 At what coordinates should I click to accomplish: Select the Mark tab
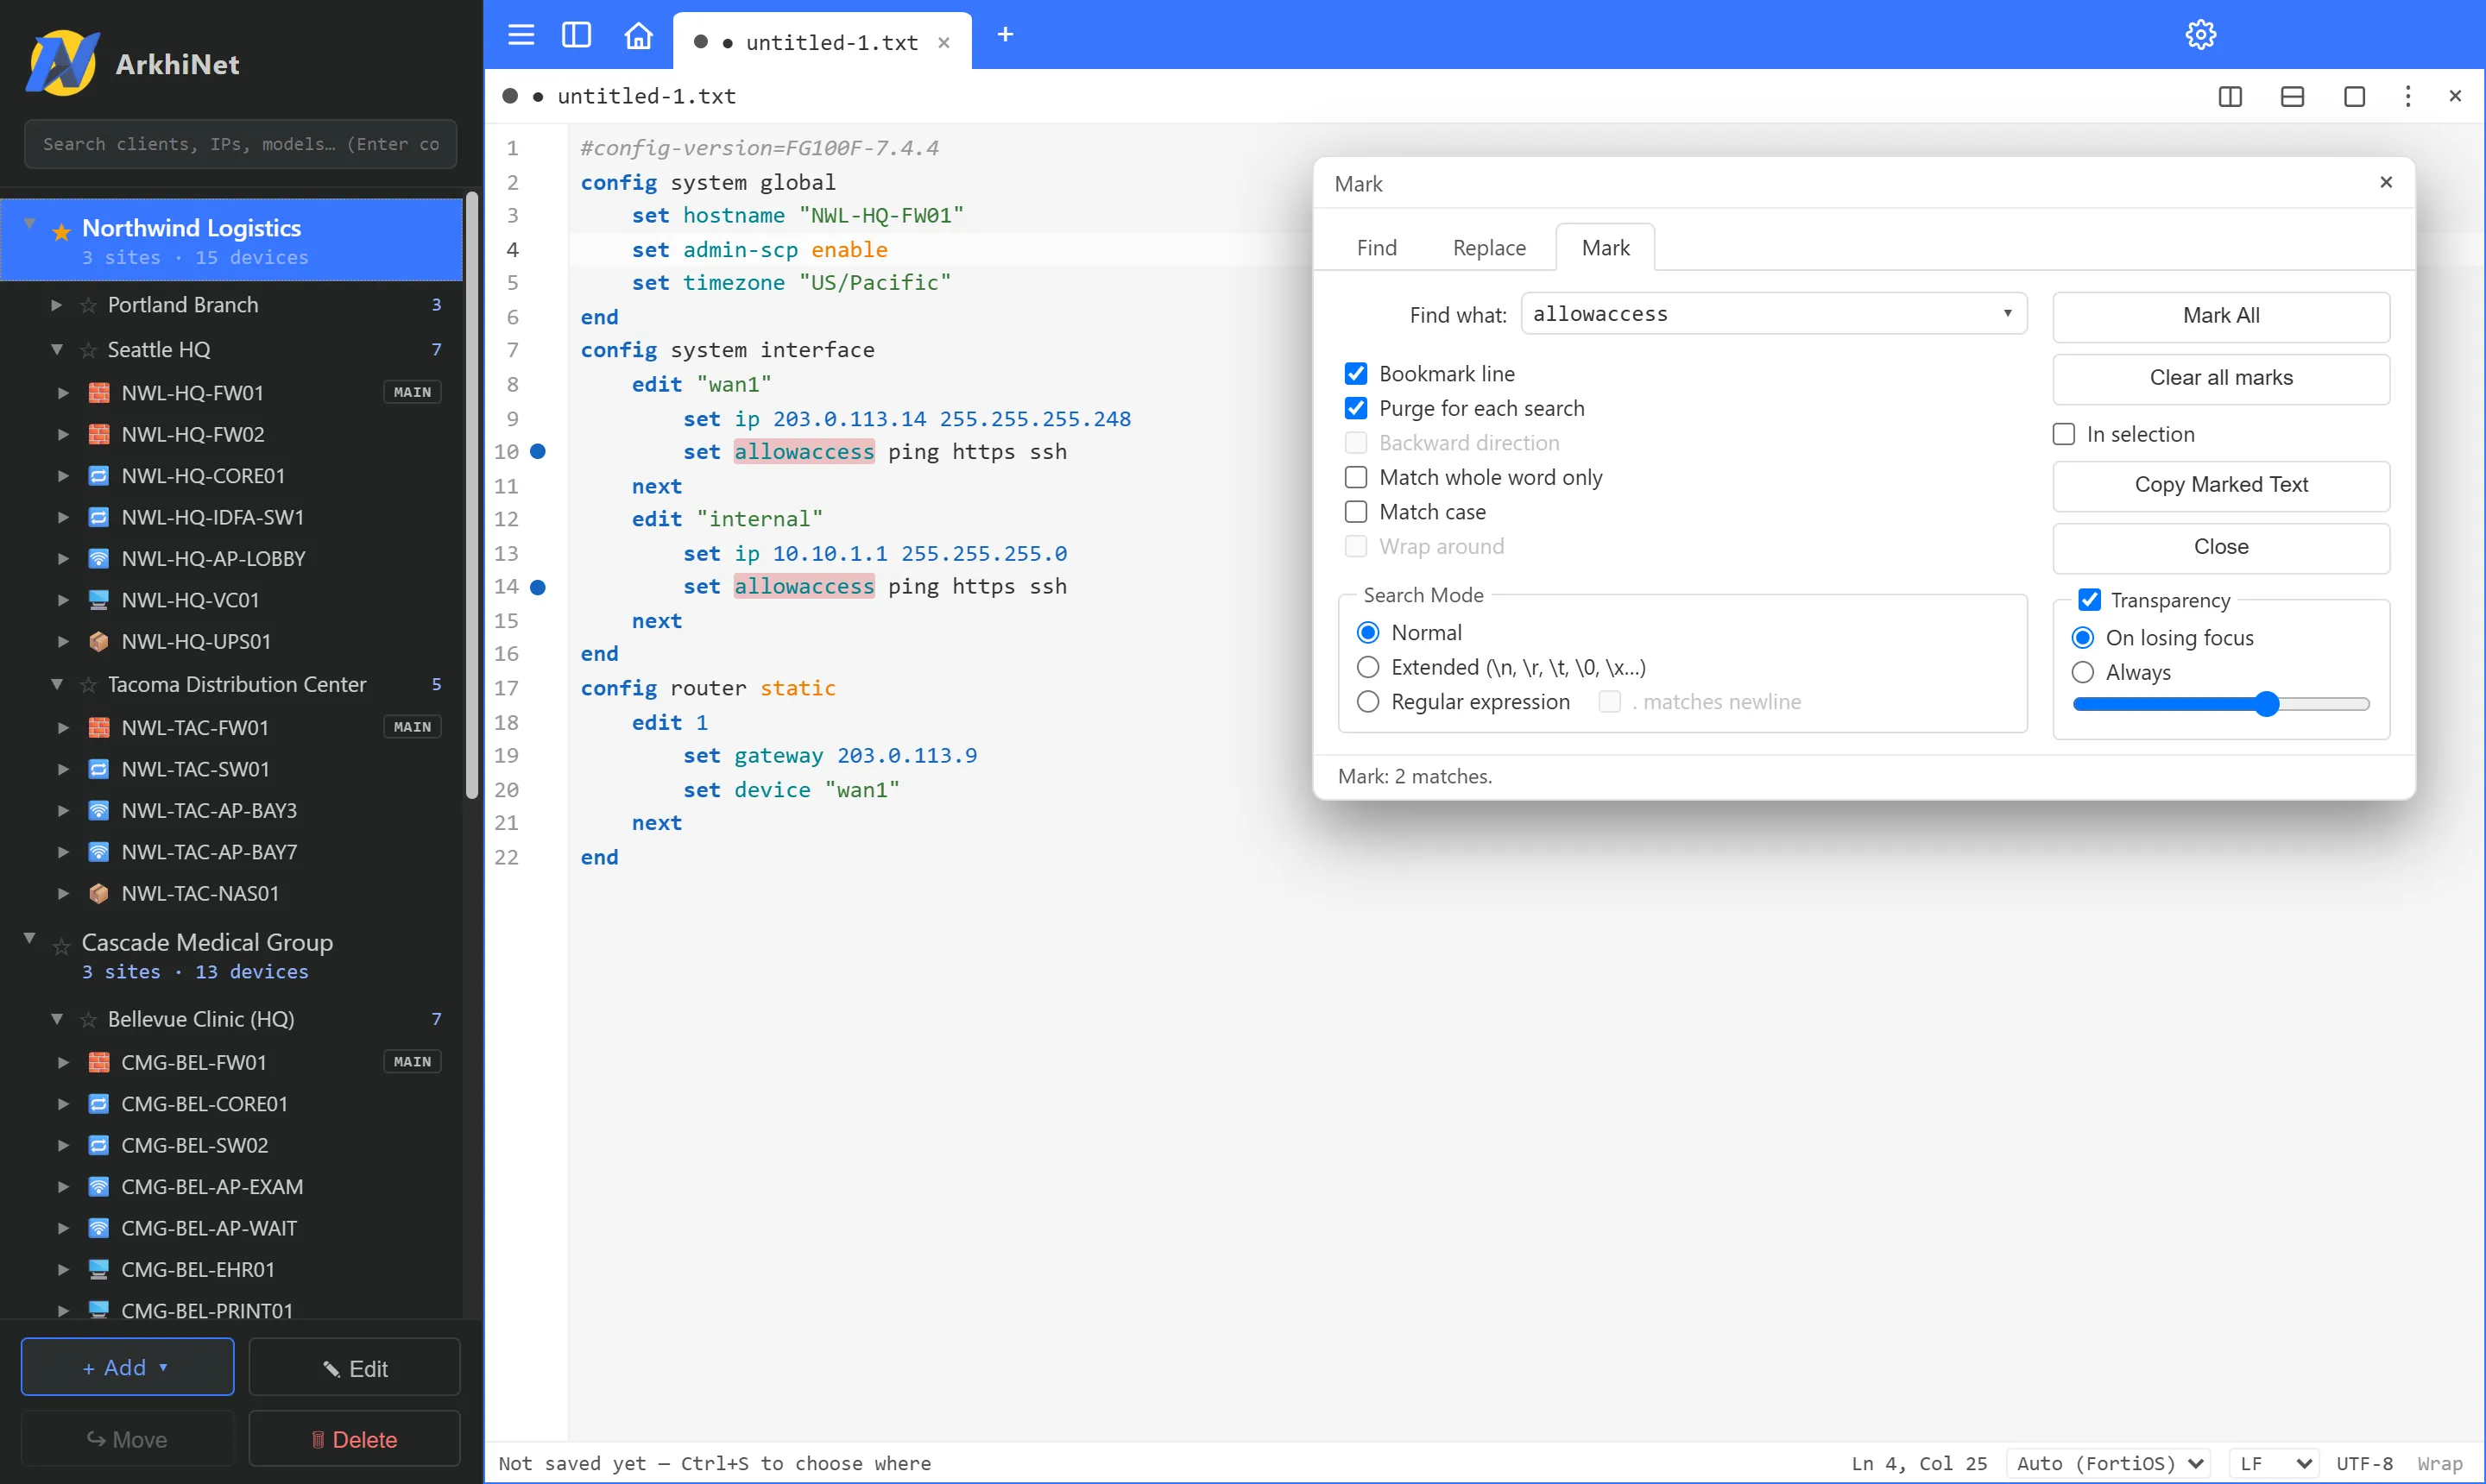1605,248
